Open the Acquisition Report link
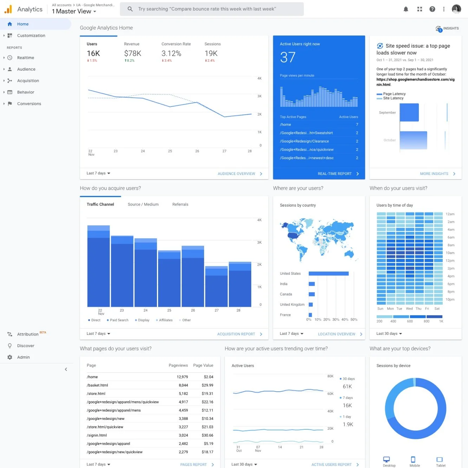The width and height of the screenshot is (468, 468). [x=240, y=334]
